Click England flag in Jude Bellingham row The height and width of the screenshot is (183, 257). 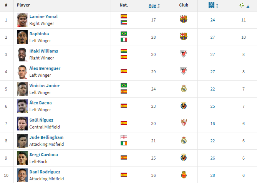tap(124, 137)
